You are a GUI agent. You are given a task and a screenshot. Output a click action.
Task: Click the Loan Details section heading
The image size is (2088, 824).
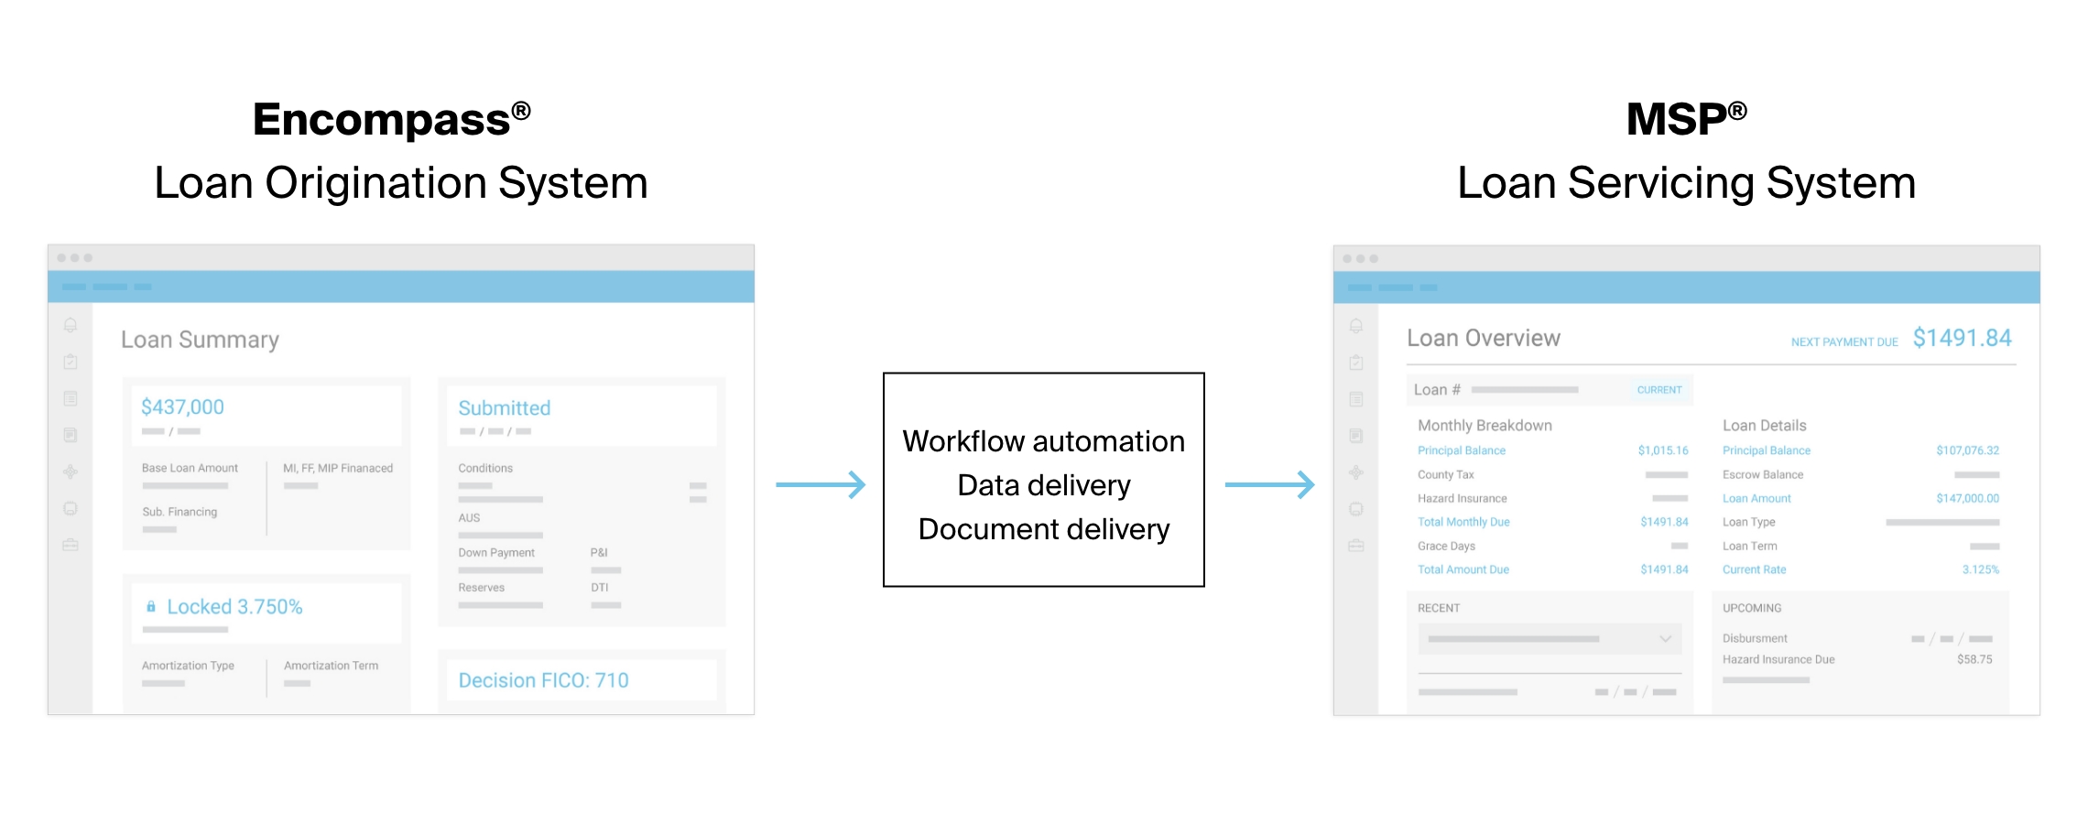1764,426
